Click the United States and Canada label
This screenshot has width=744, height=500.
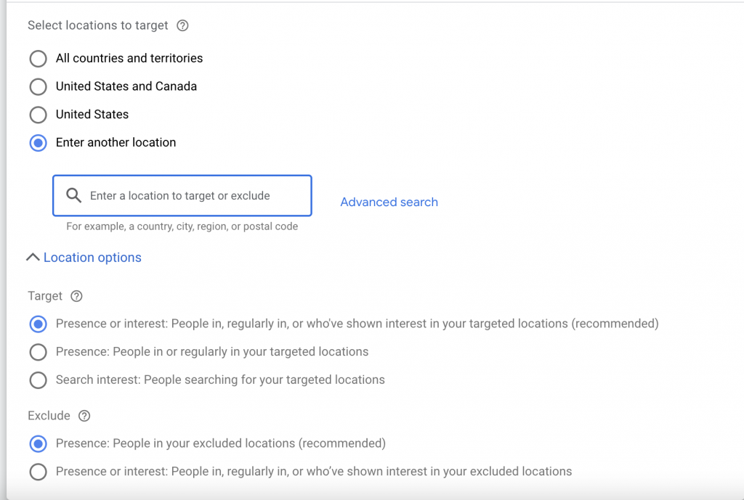click(x=126, y=86)
